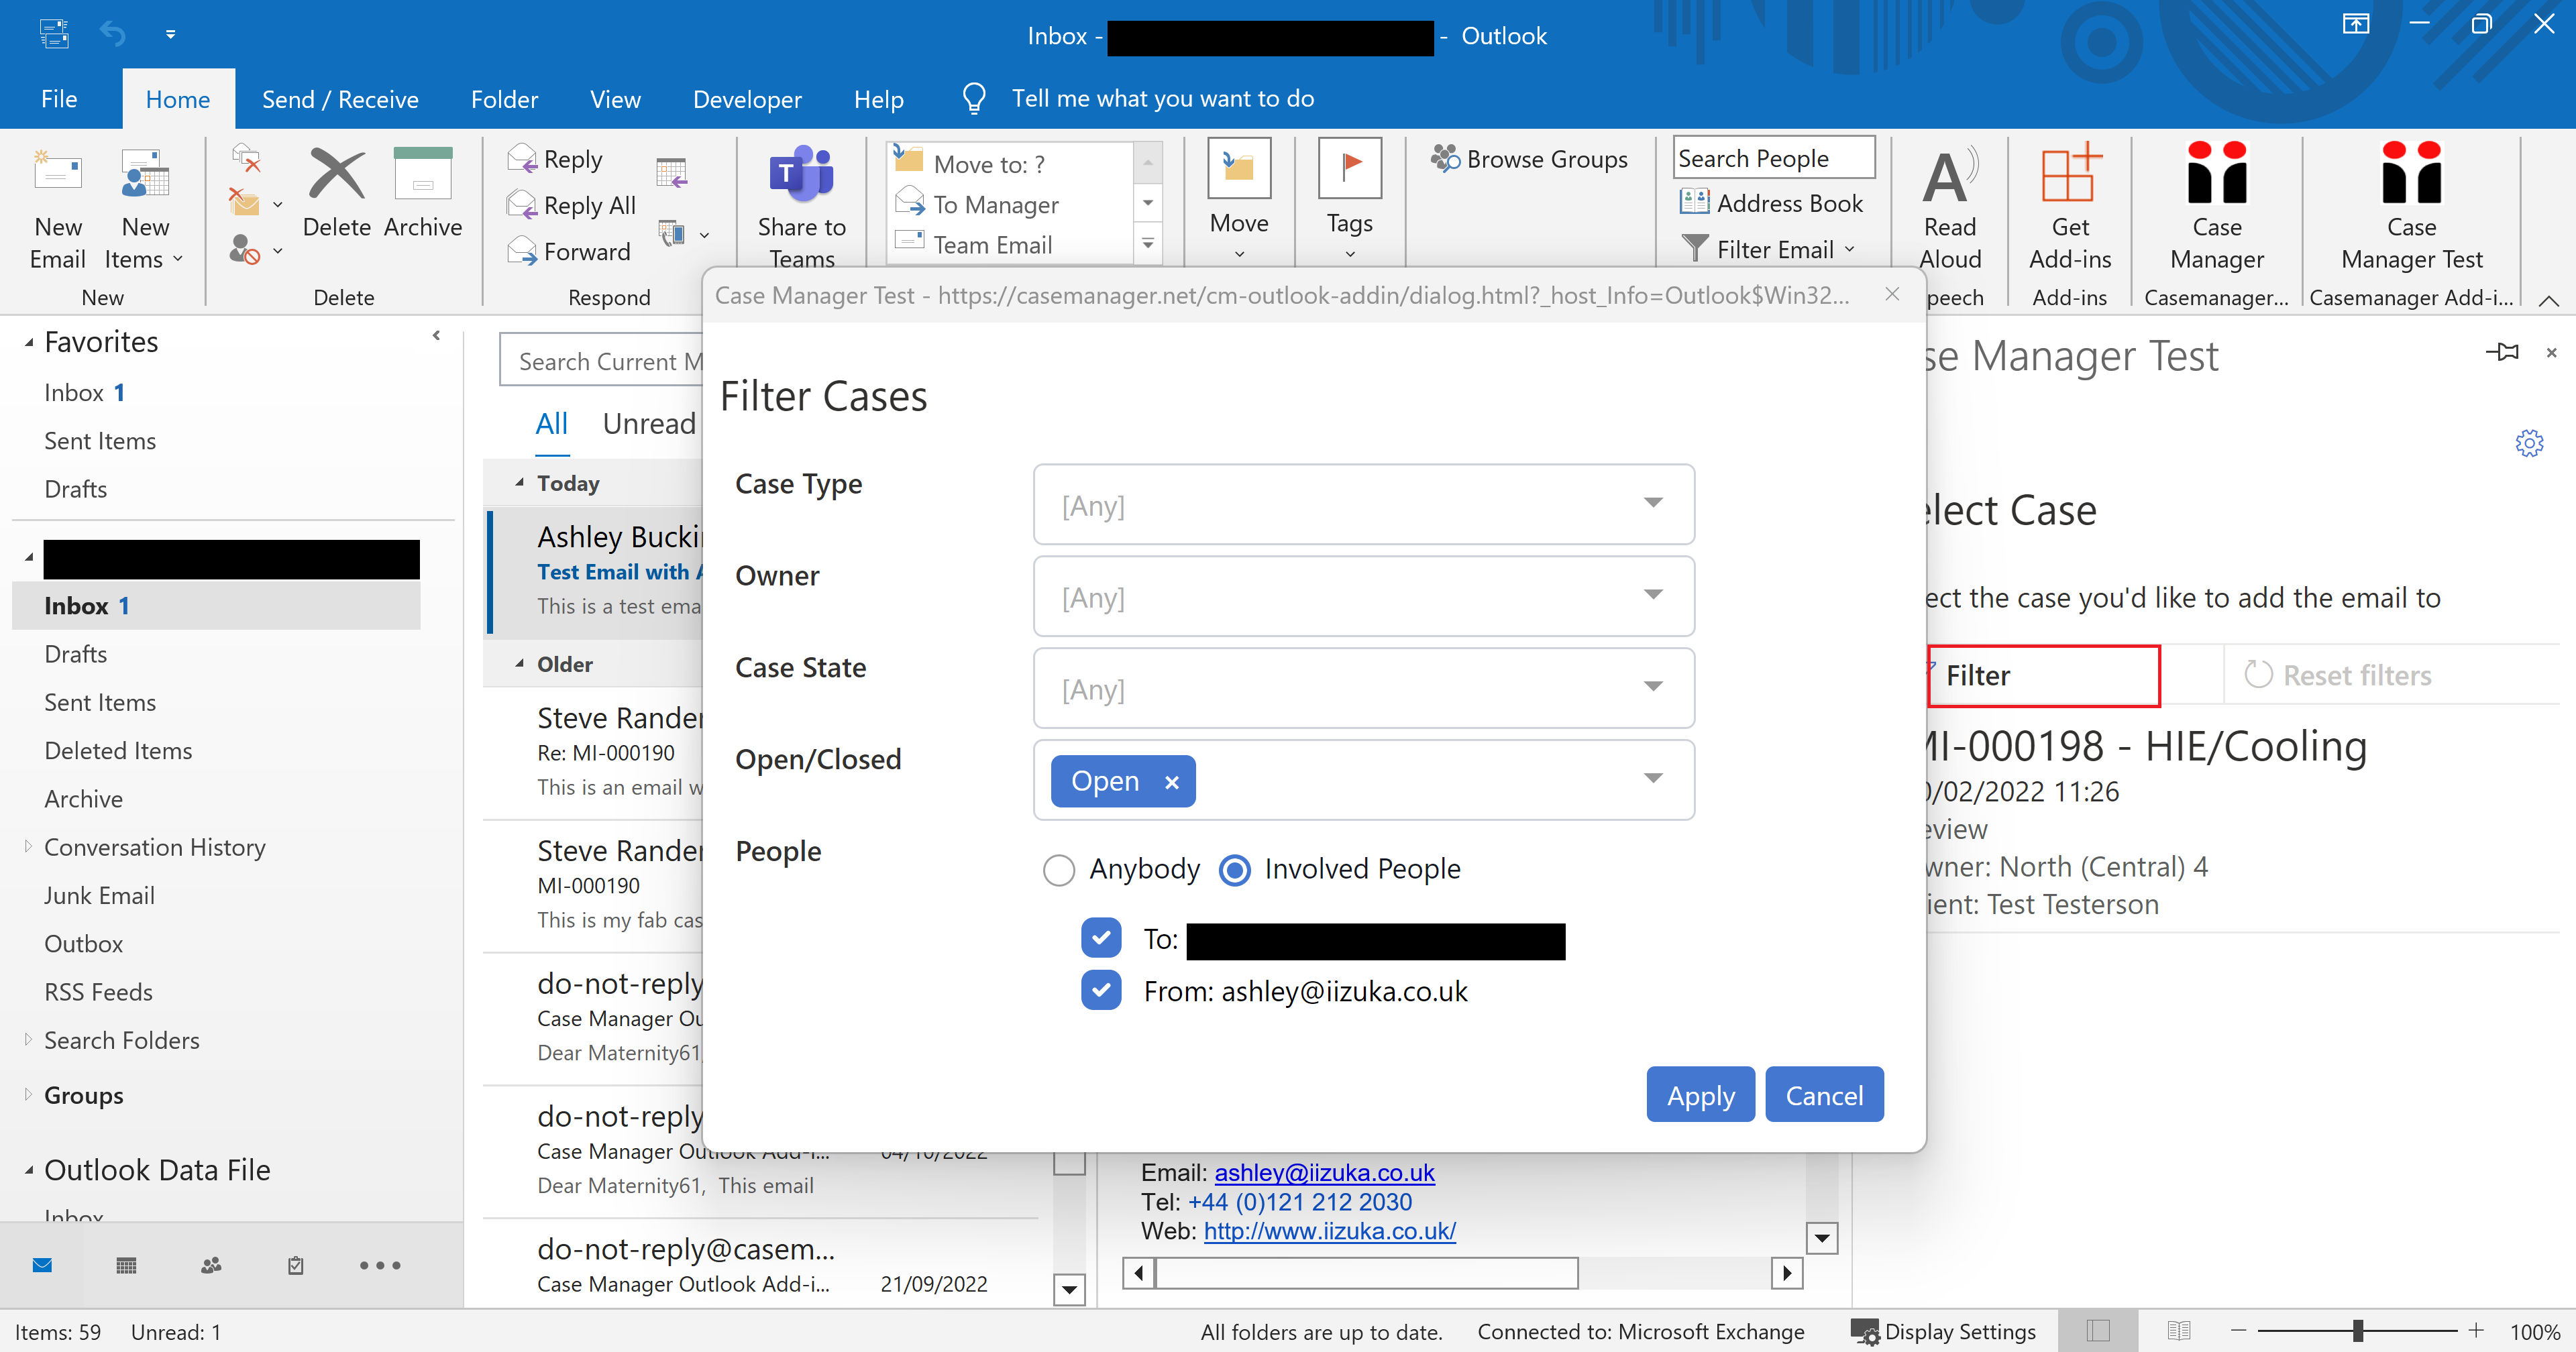
Task: Click the Ignore conversation icon
Action: coord(246,157)
